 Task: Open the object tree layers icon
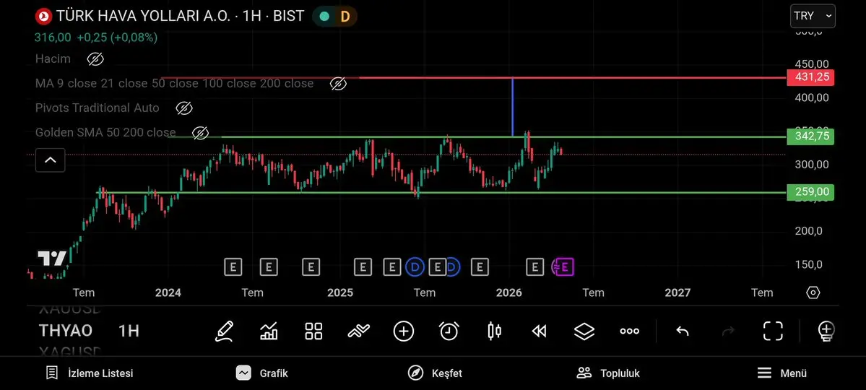(x=584, y=331)
